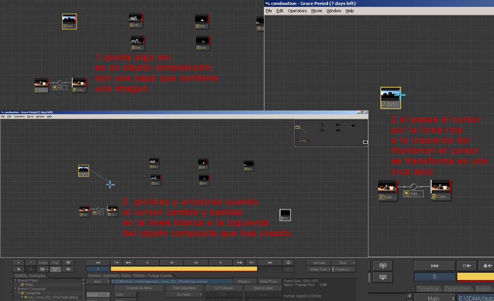Switch to the Toolbar tab

pyautogui.click(x=20, y=276)
